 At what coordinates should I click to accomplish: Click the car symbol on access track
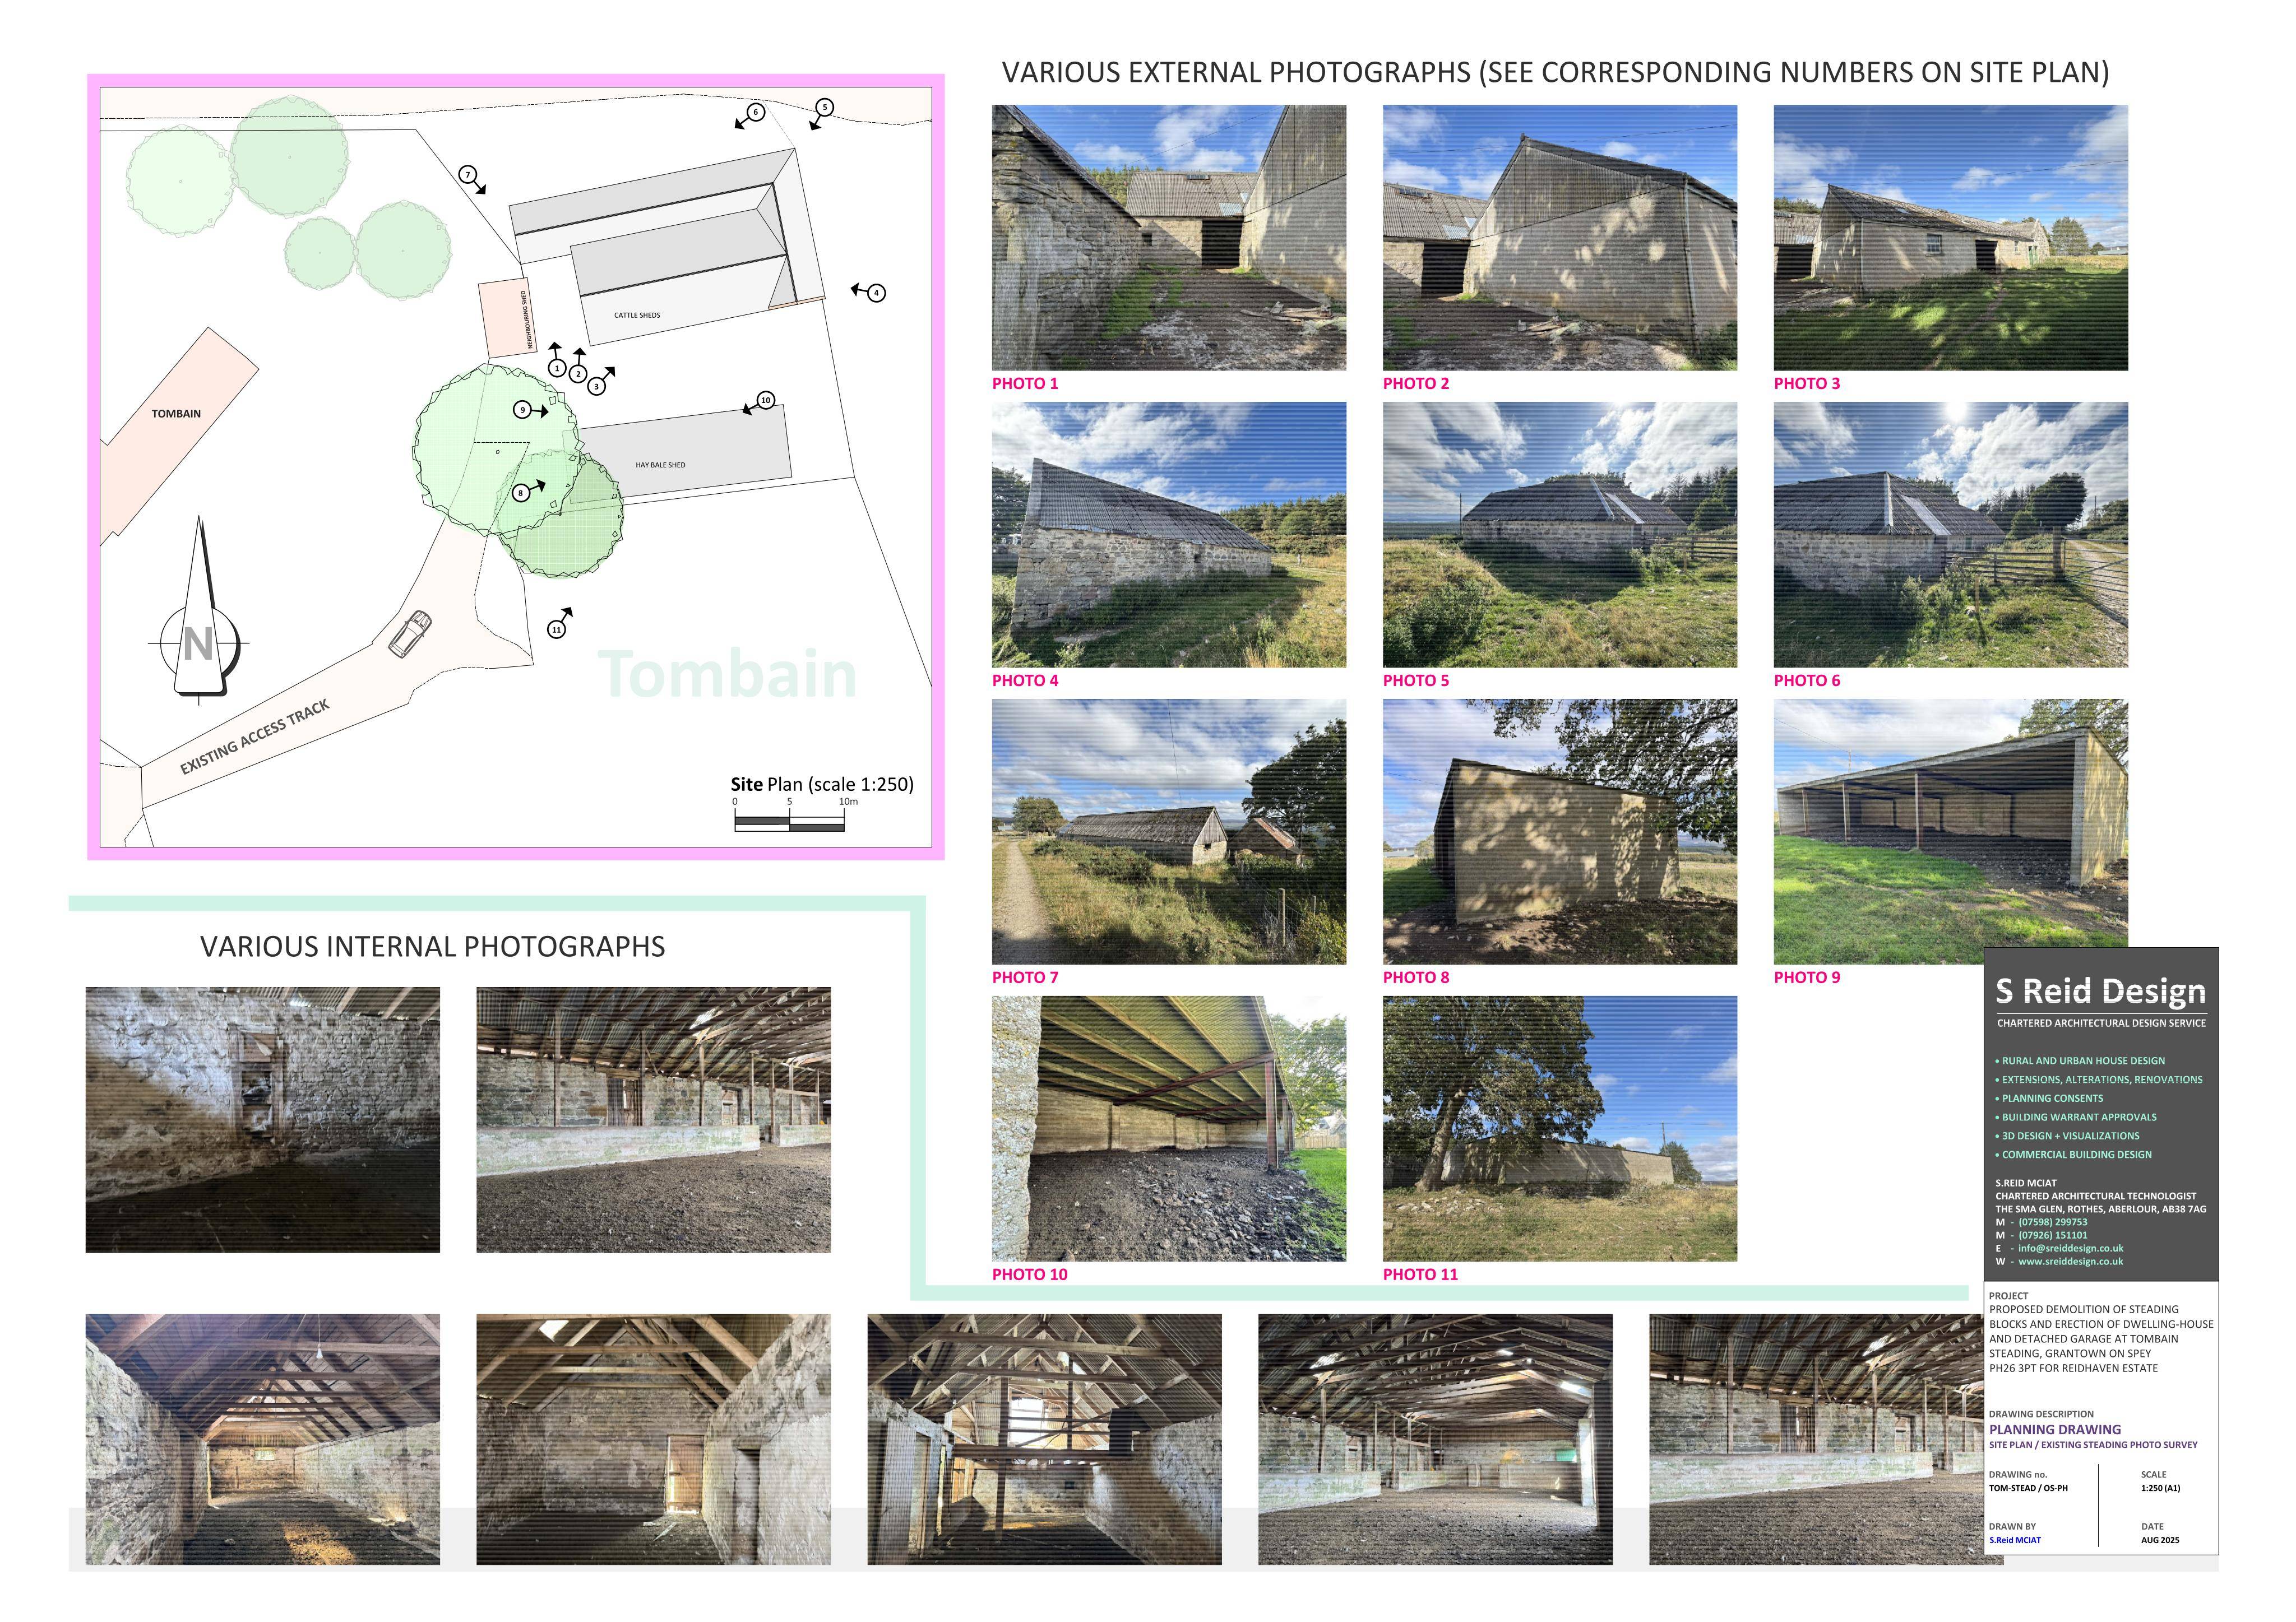(x=410, y=634)
